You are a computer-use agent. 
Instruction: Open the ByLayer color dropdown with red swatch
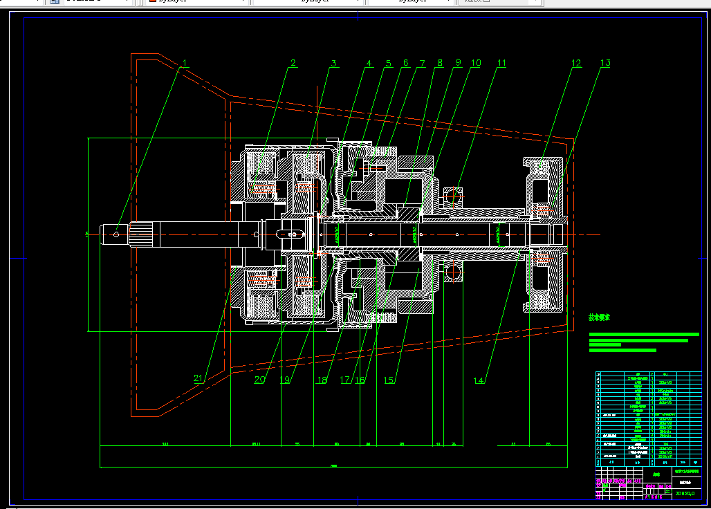coord(196,1)
